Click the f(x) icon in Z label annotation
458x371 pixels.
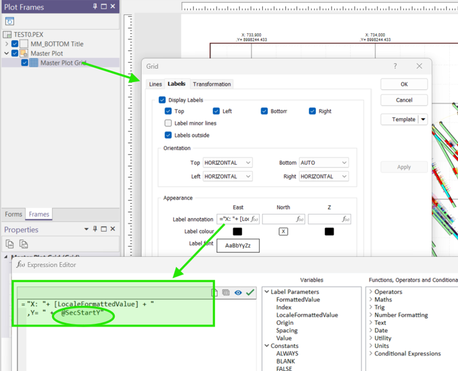(x=346, y=219)
